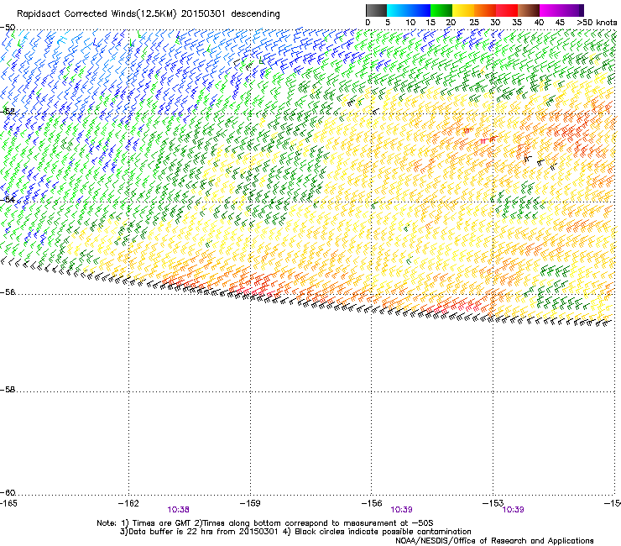The height and width of the screenshot is (546, 621).
Task: Click the brown 35-40 knots legend swatch
Action: (x=529, y=10)
